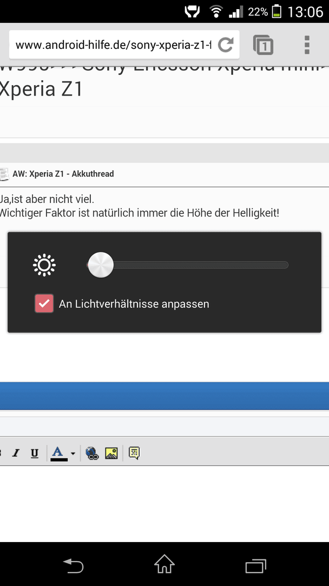Tap the Android home button
The image size is (329, 586).
pyautogui.click(x=164, y=564)
